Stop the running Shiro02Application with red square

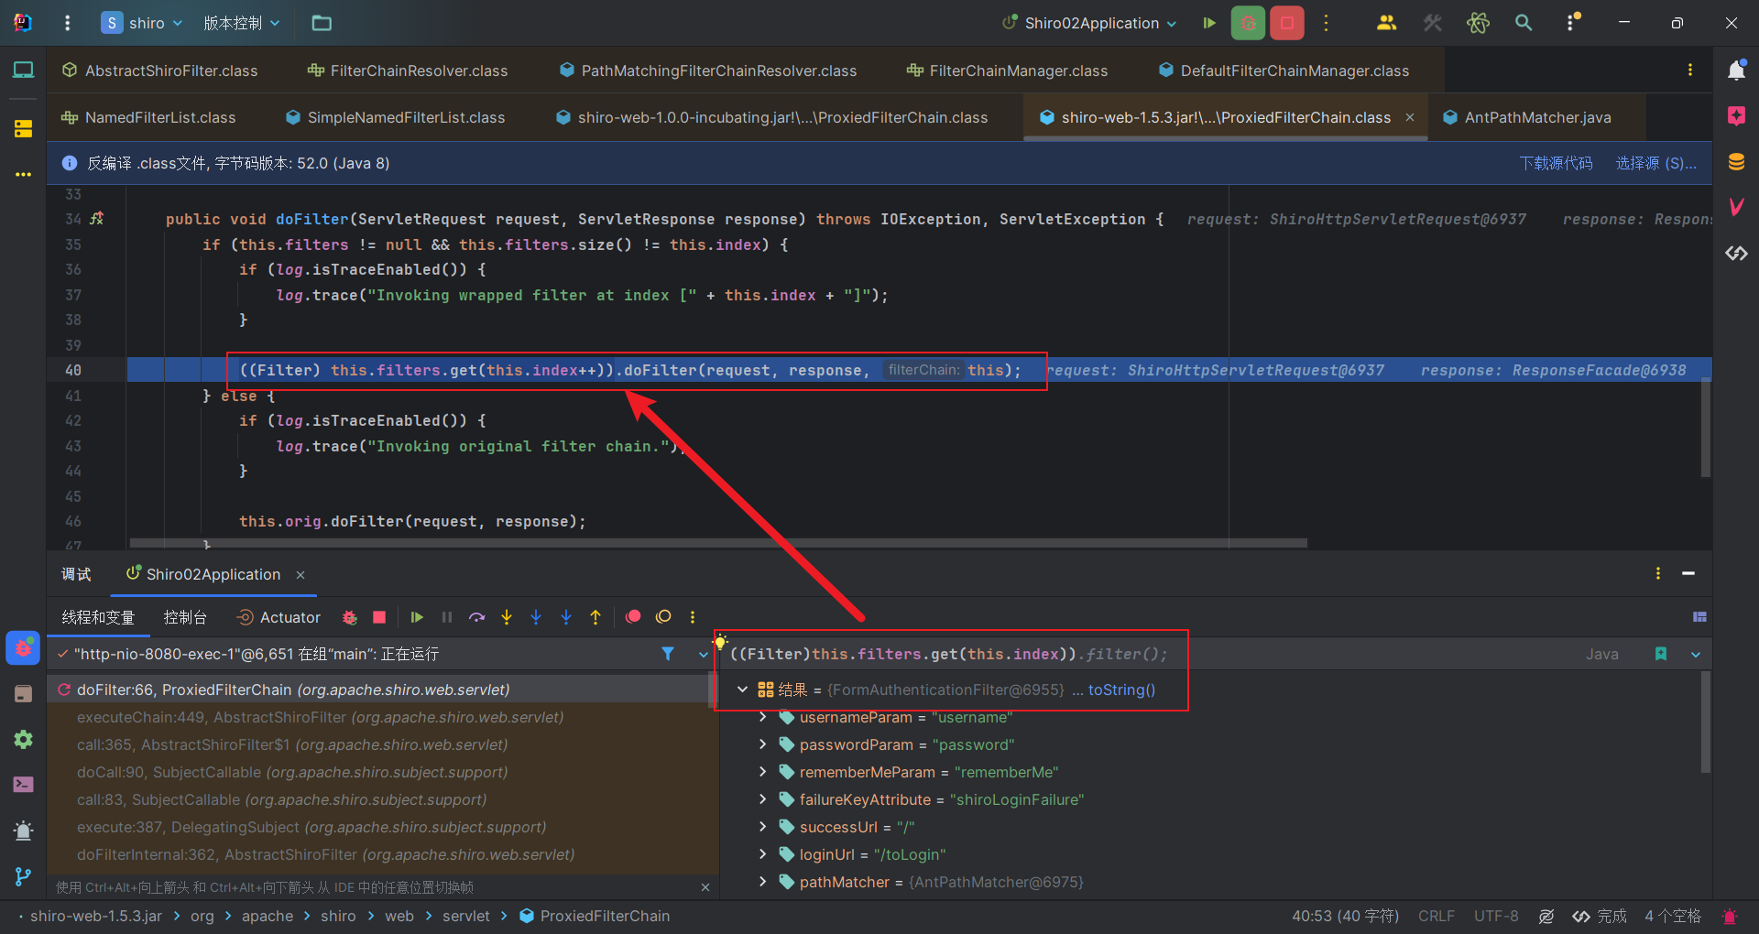[x=1287, y=23]
